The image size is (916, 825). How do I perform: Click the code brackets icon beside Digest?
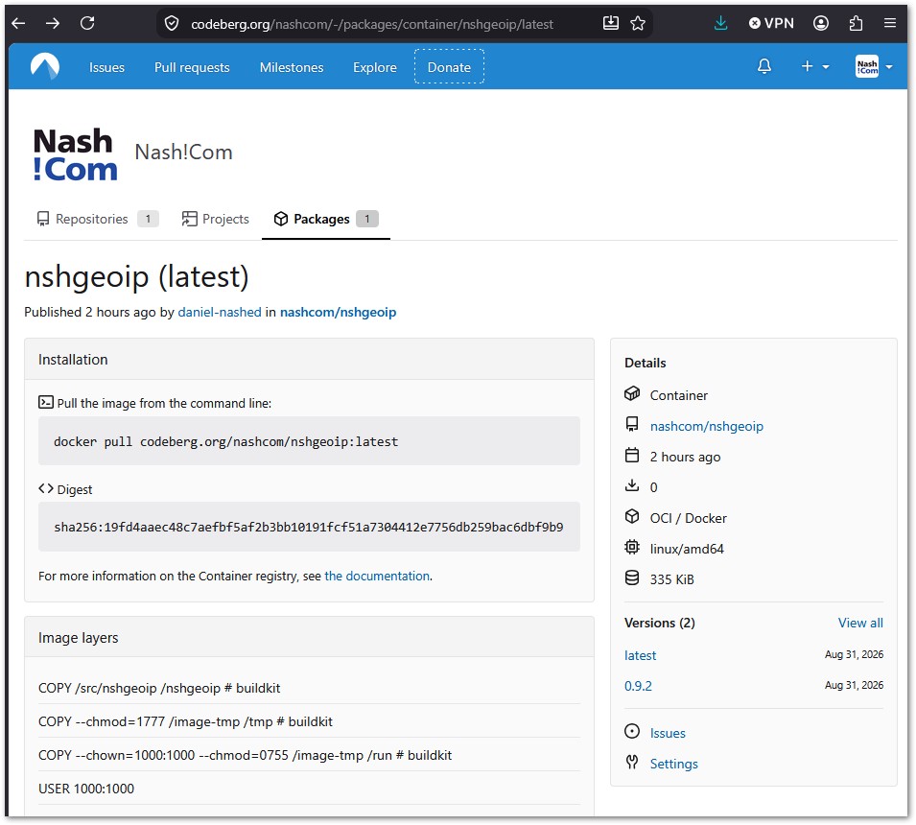46,488
